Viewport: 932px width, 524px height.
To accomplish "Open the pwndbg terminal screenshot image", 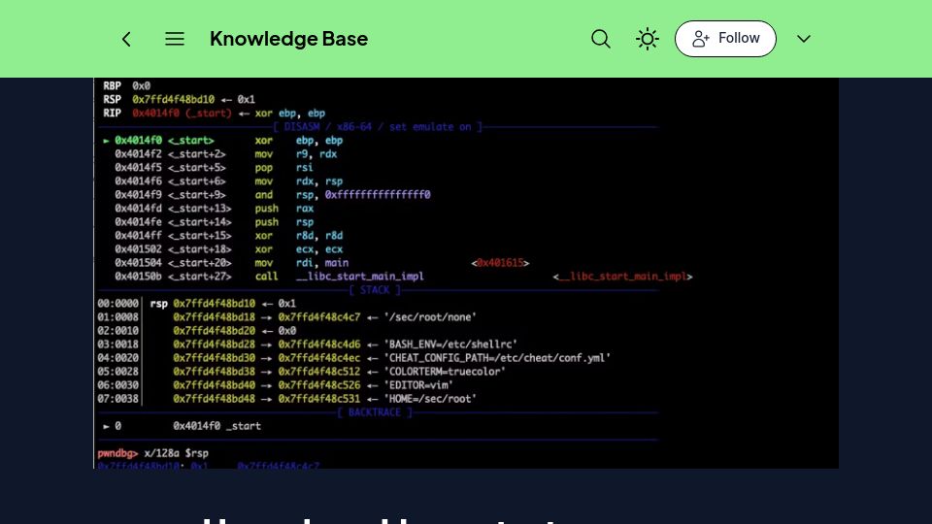I will 466,273.
